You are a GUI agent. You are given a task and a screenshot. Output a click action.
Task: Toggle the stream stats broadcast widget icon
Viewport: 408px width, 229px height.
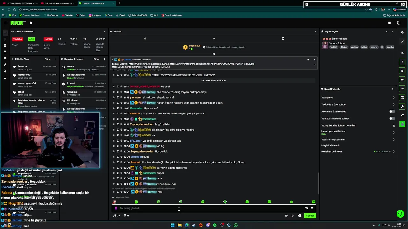(x=402, y=88)
